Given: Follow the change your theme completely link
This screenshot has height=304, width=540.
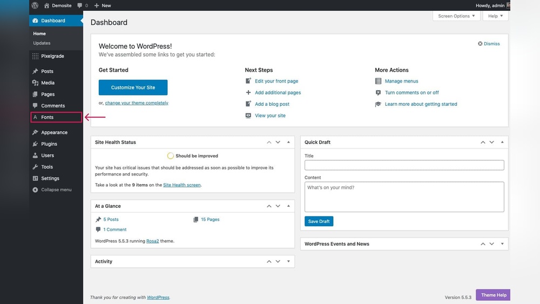Looking at the screenshot, I should (137, 103).
